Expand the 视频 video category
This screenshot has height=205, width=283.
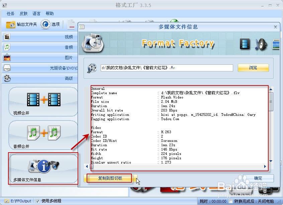(40, 37)
